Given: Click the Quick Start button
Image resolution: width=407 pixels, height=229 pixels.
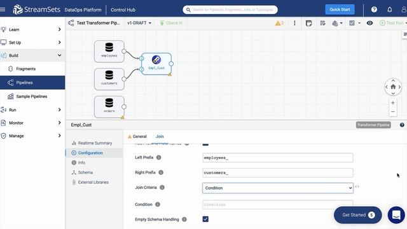Looking at the screenshot, I should pyautogui.click(x=340, y=10).
